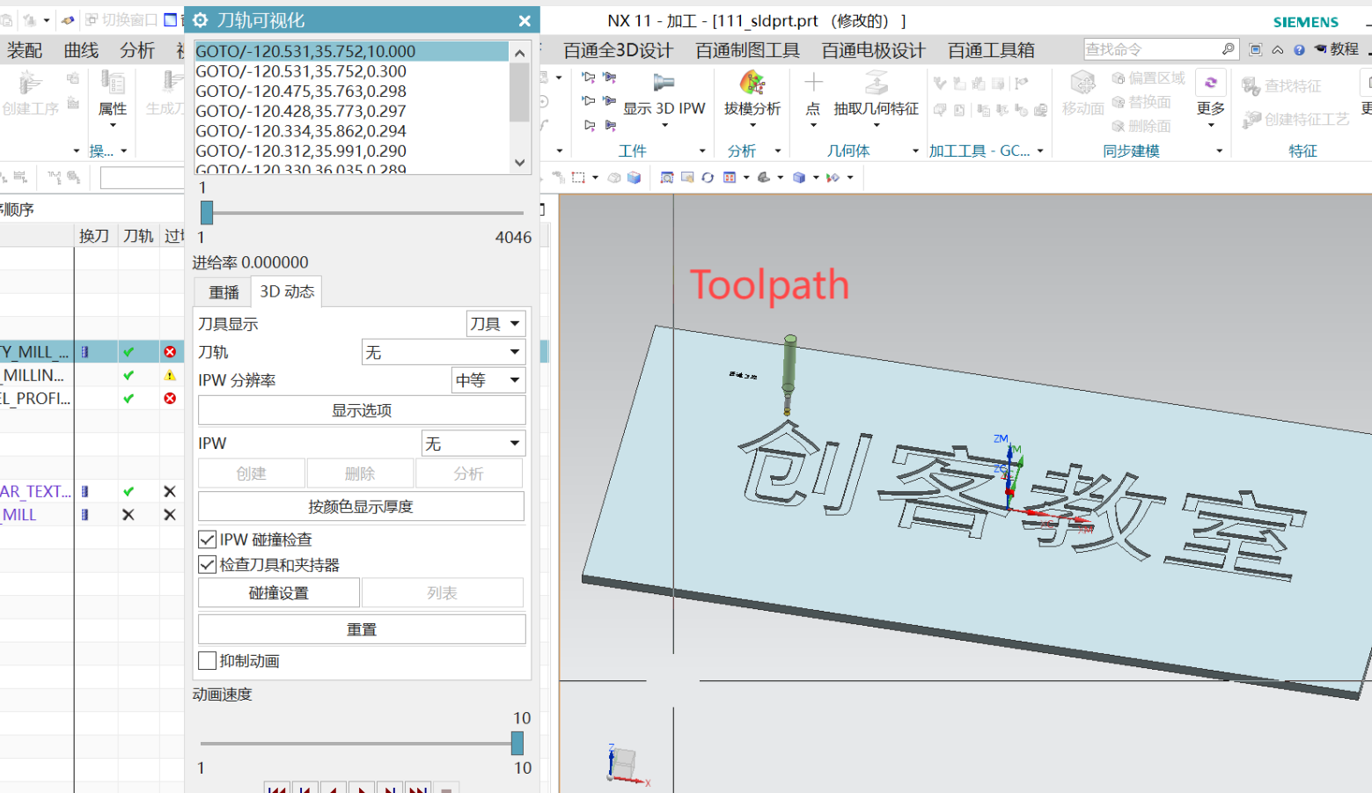This screenshot has height=793, width=1372.
Task: Open the 分析 ribbon tab
Action: (137, 50)
